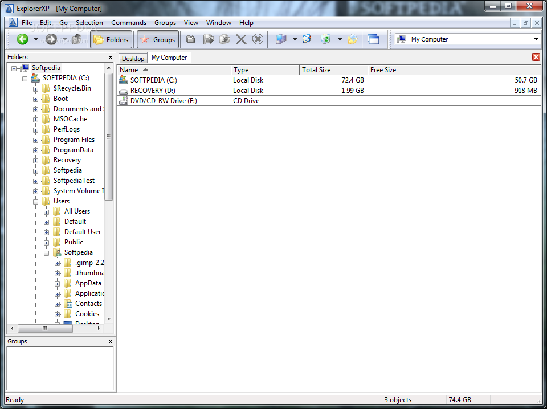Click the Contacts folder icon in tree
Image resolution: width=547 pixels, height=409 pixels.
click(68, 304)
